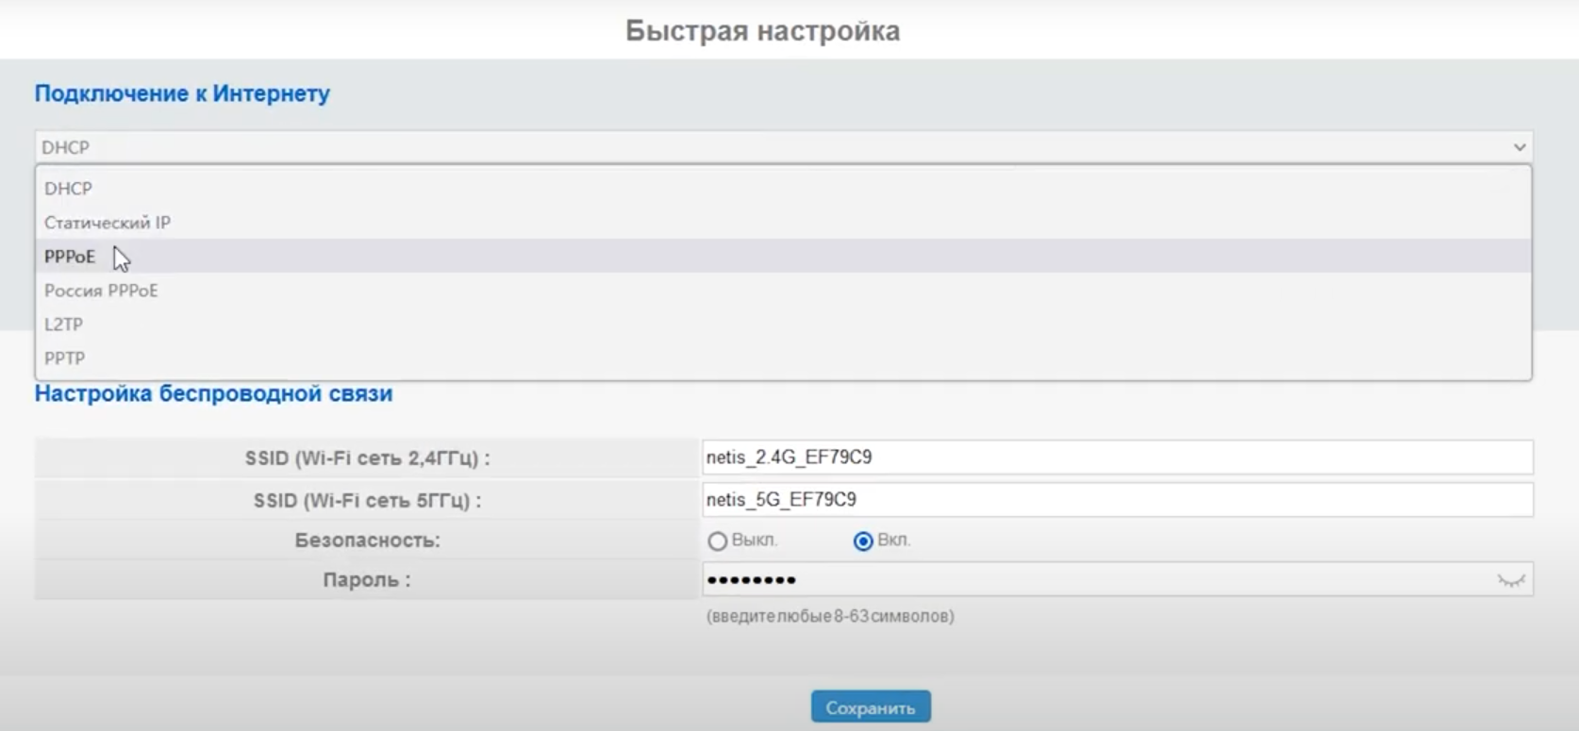Click the password length hint text
Screen dimensions: 1579x731
830,616
